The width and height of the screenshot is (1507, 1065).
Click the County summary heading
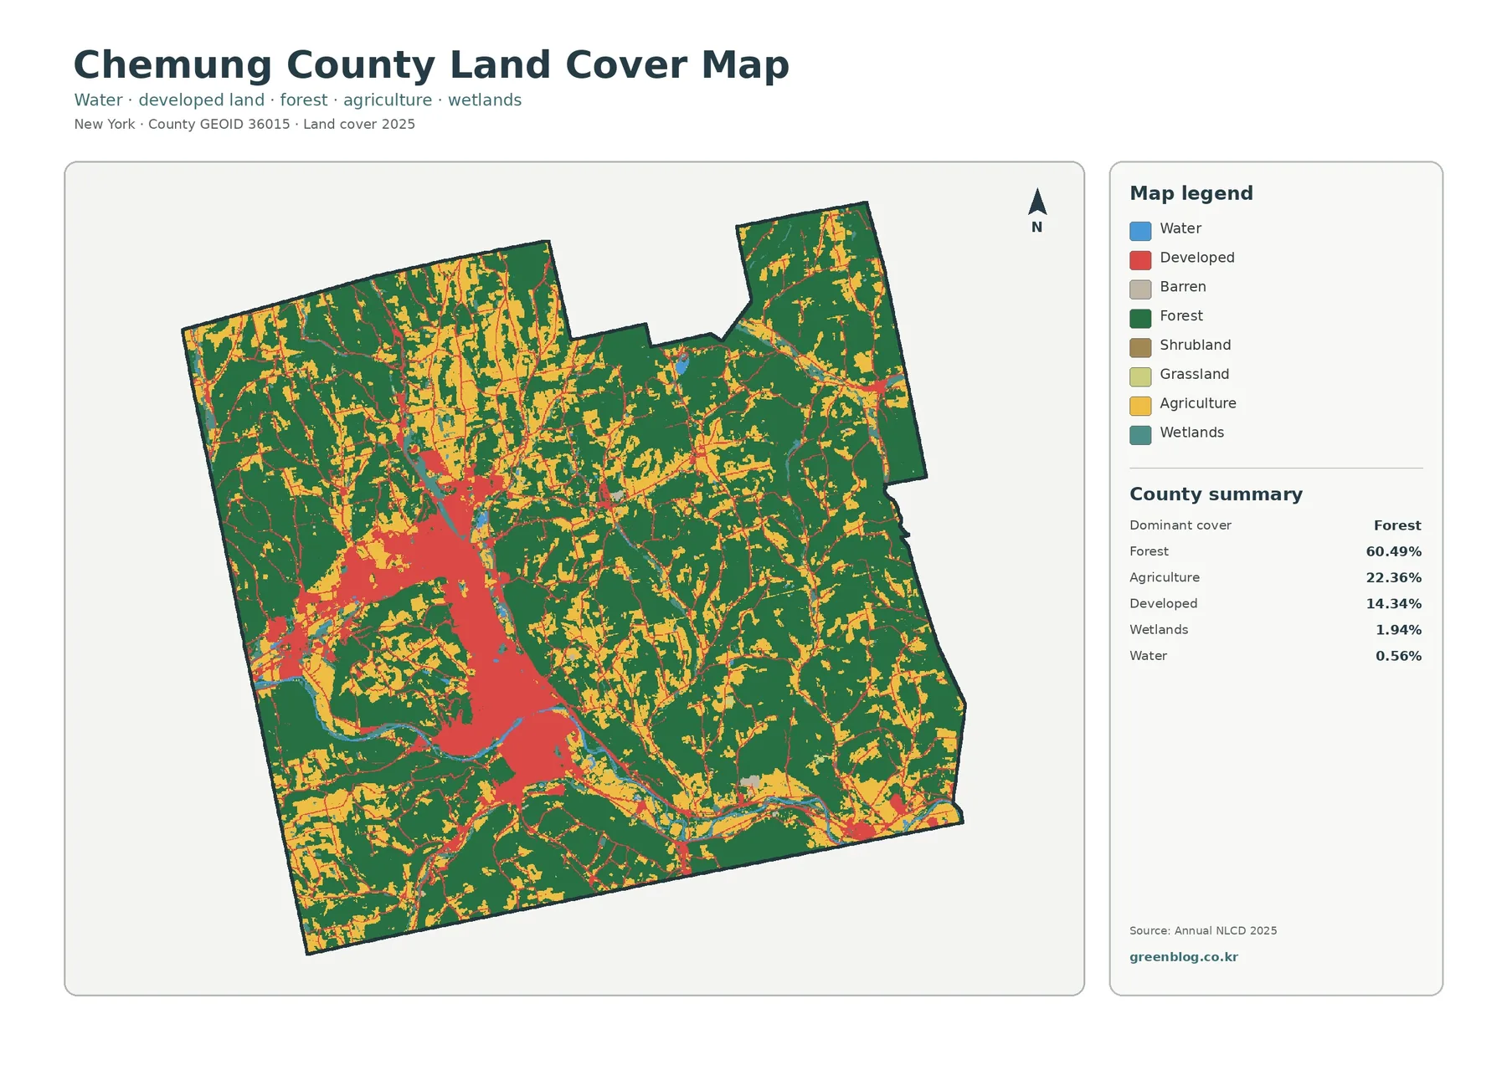pos(1216,494)
